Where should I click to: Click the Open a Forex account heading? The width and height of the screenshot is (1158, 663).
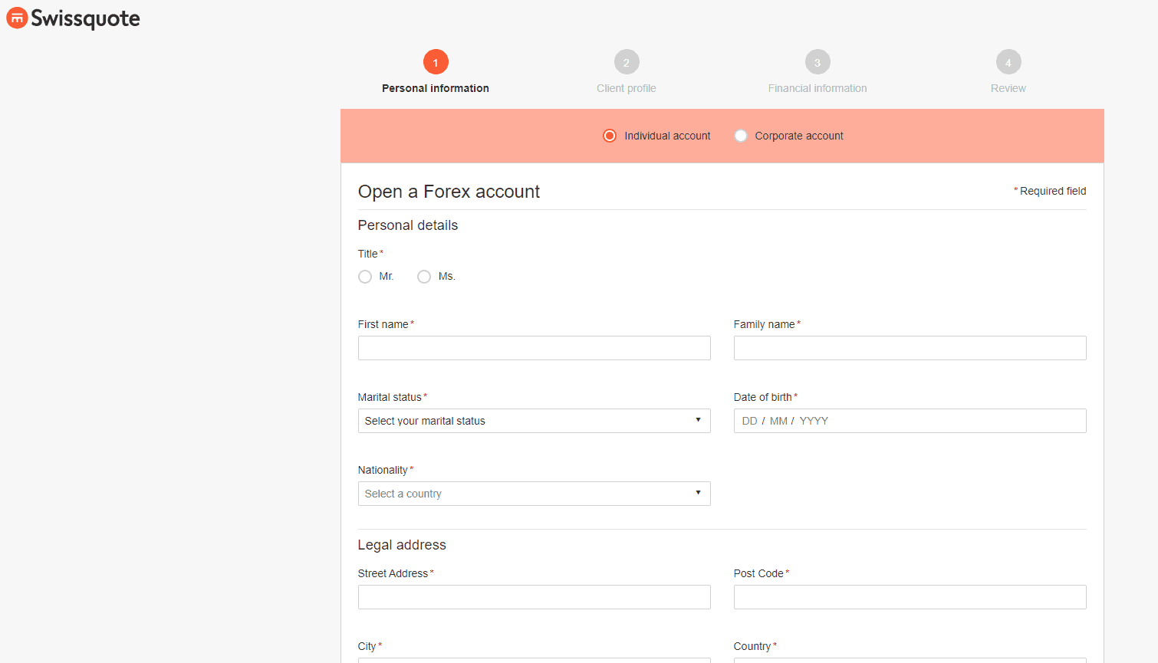pos(449,191)
